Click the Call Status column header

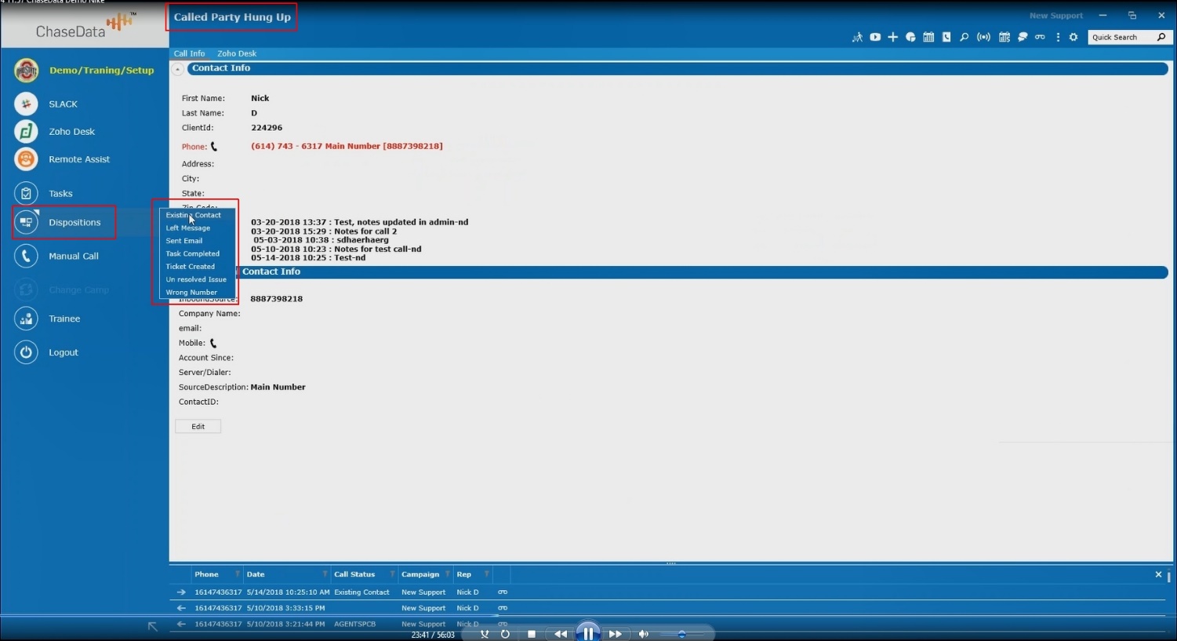click(x=354, y=574)
